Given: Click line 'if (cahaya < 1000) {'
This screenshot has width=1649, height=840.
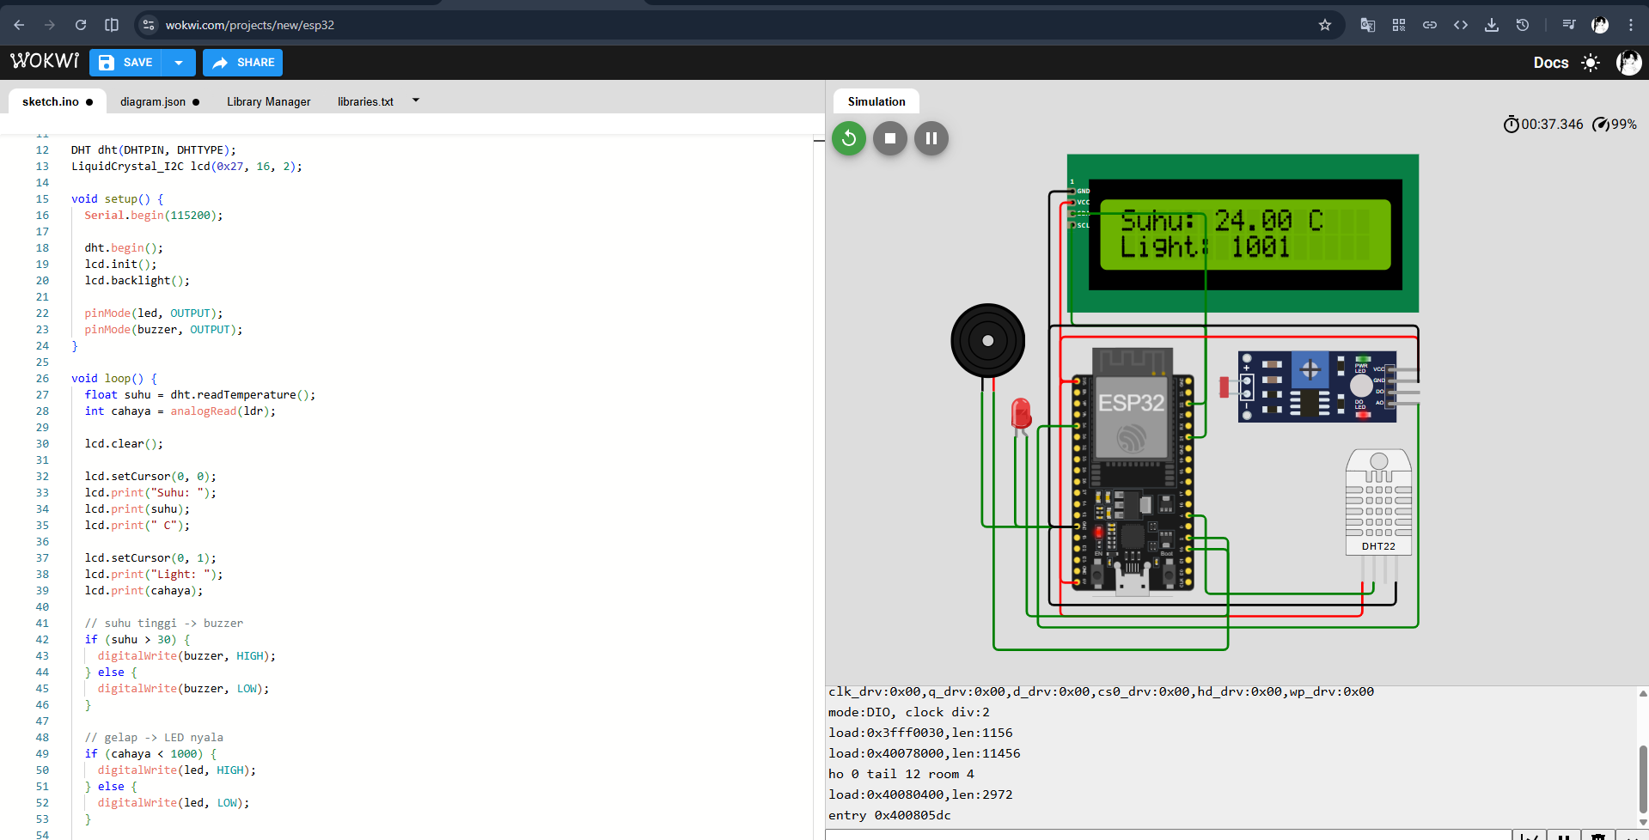Looking at the screenshot, I should click(150, 753).
